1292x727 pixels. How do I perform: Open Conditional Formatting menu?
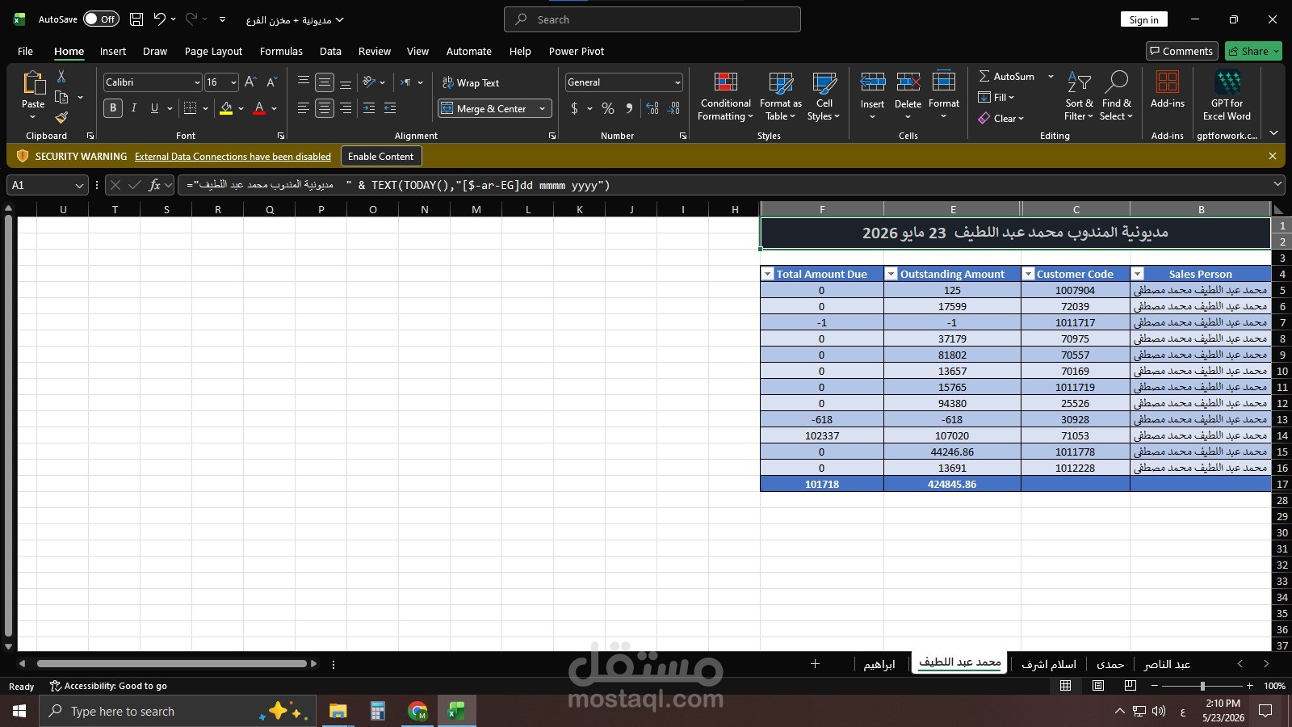725,97
